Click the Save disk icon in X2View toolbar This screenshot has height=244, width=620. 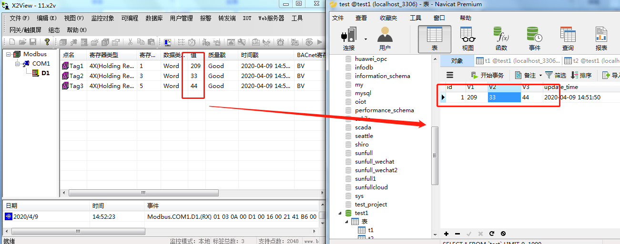[x=33, y=42]
